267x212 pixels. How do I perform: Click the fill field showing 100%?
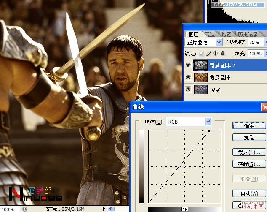pyautogui.click(x=256, y=54)
